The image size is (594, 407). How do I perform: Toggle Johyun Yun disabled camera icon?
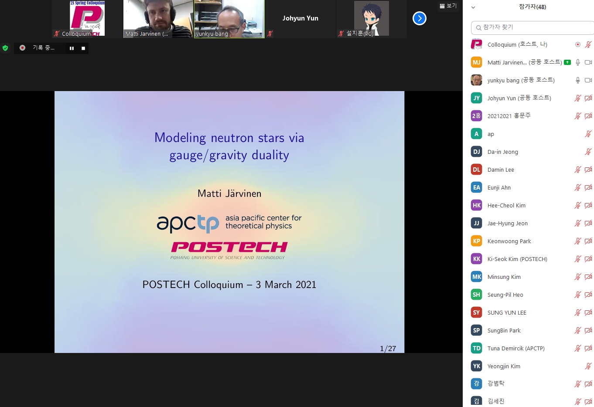(588, 98)
